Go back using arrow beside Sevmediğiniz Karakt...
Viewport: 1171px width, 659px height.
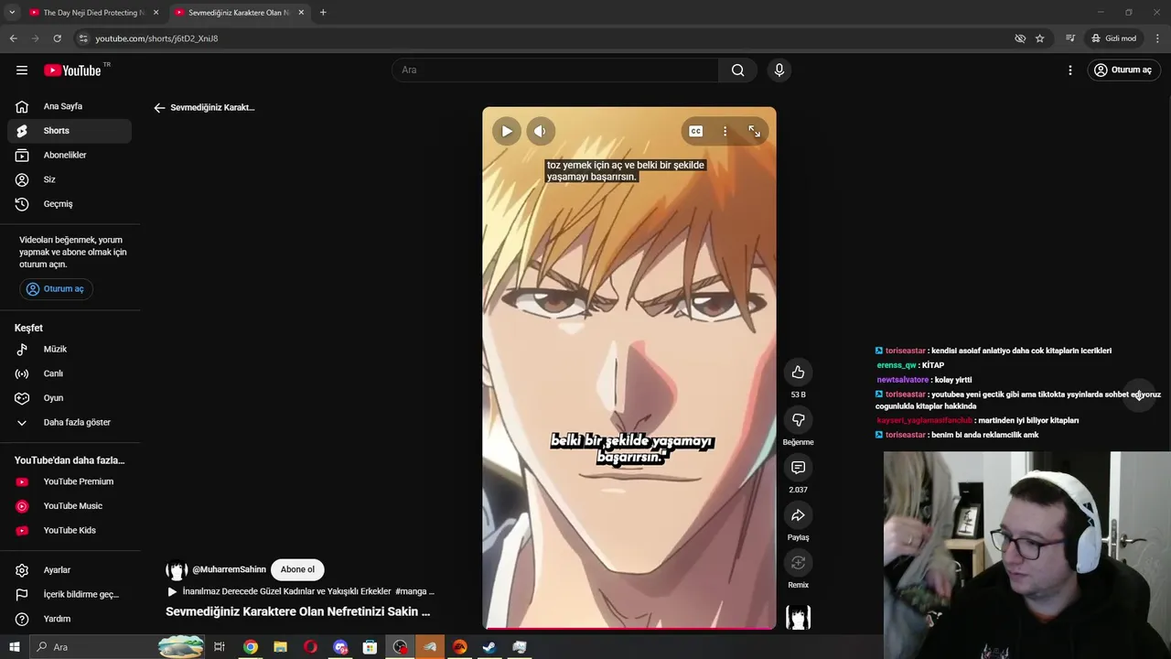click(x=159, y=108)
